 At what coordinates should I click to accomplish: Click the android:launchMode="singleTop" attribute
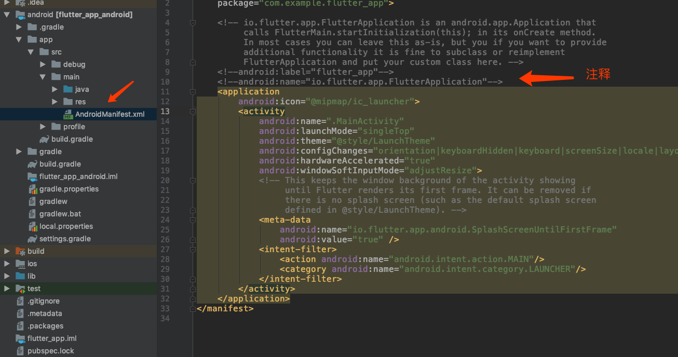point(336,131)
